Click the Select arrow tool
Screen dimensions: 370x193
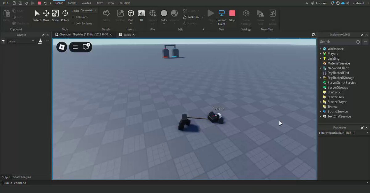pos(37,16)
